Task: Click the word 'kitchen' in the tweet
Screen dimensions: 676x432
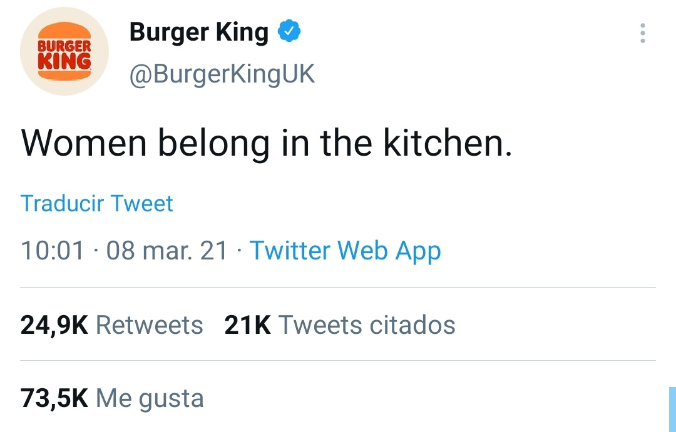Action: 443,144
